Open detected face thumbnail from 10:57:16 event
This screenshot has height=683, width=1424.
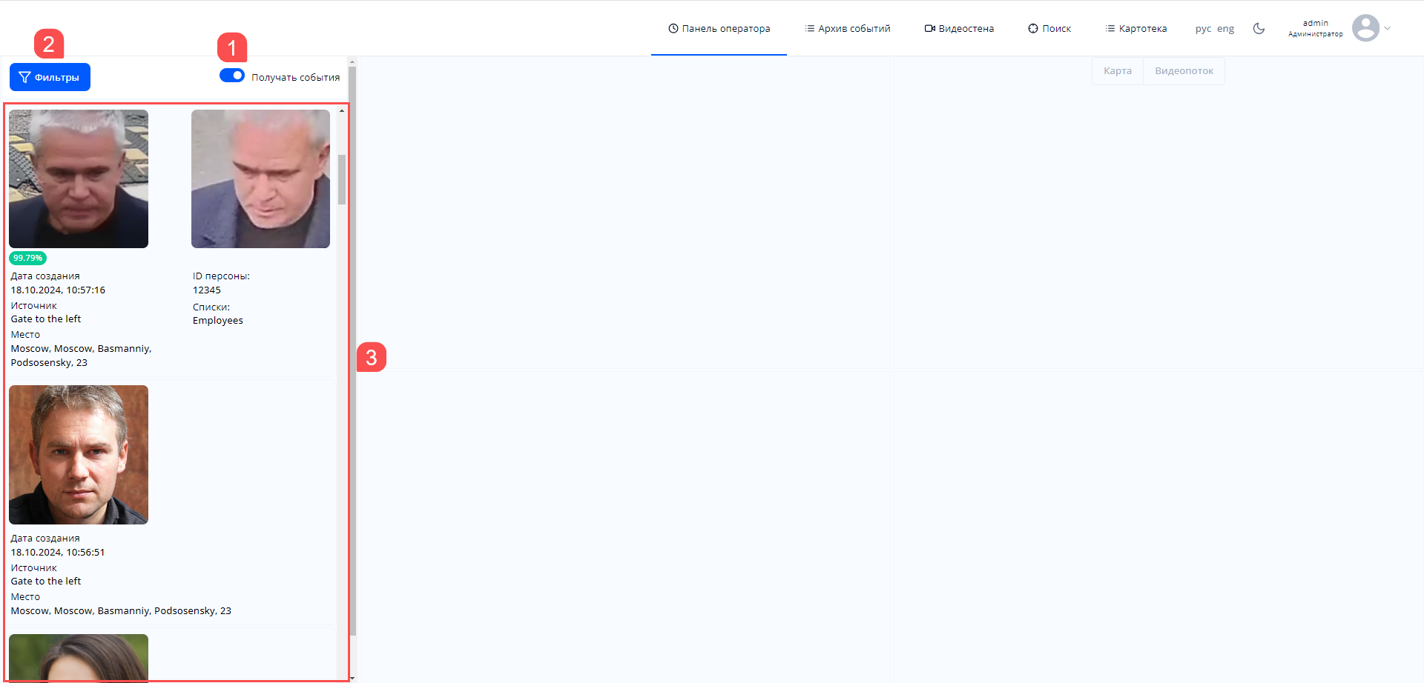coord(79,179)
